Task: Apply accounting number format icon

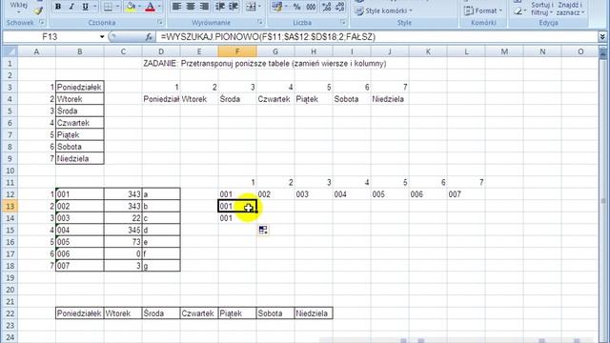Action: tap(277, 7)
